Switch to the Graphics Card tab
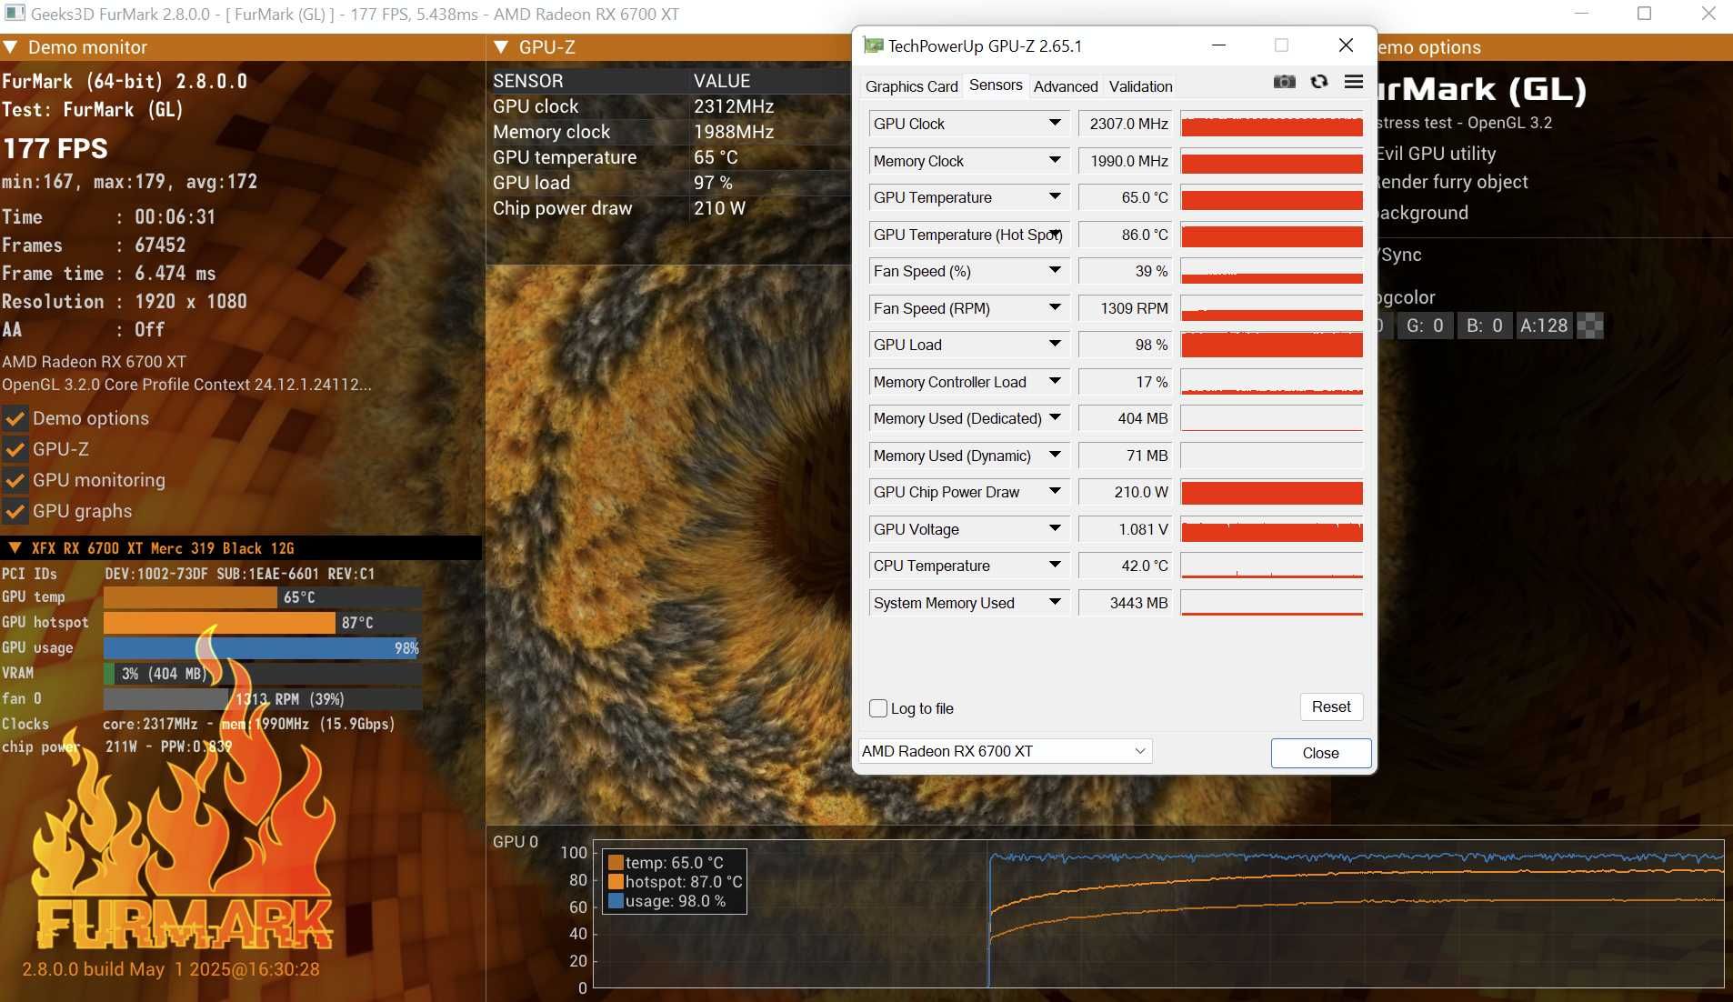This screenshot has width=1733, height=1002. coord(911,86)
